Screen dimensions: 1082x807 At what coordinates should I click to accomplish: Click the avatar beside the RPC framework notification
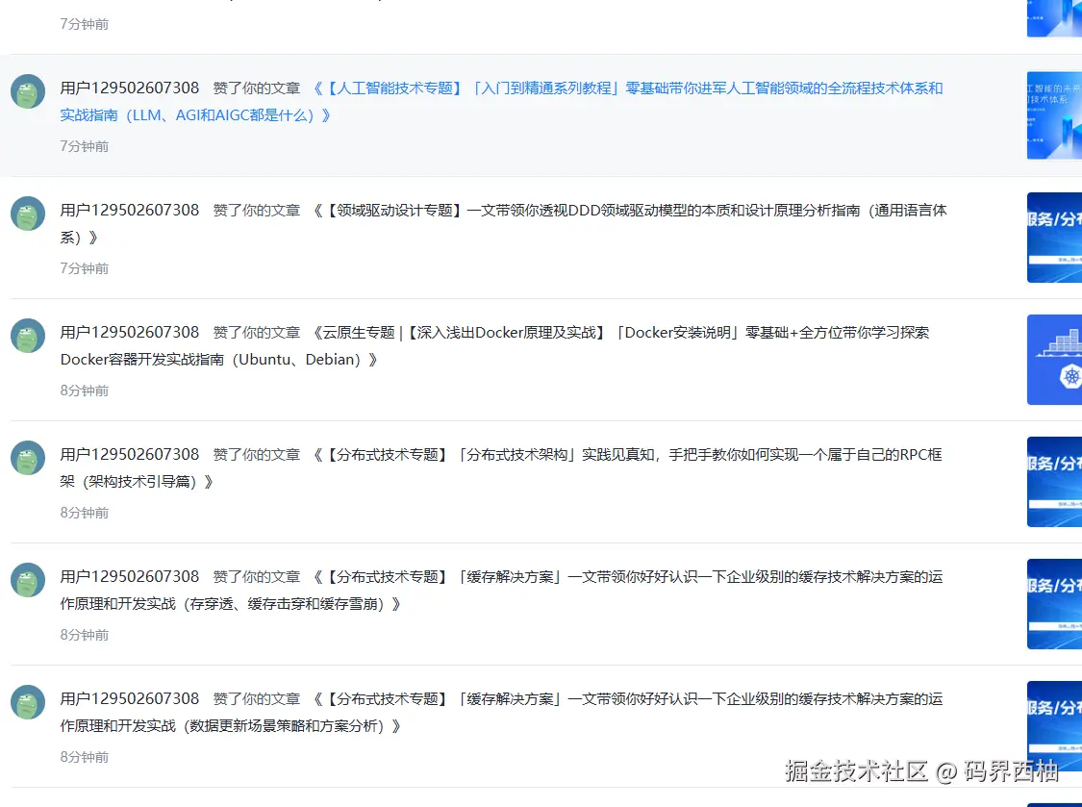(x=28, y=458)
